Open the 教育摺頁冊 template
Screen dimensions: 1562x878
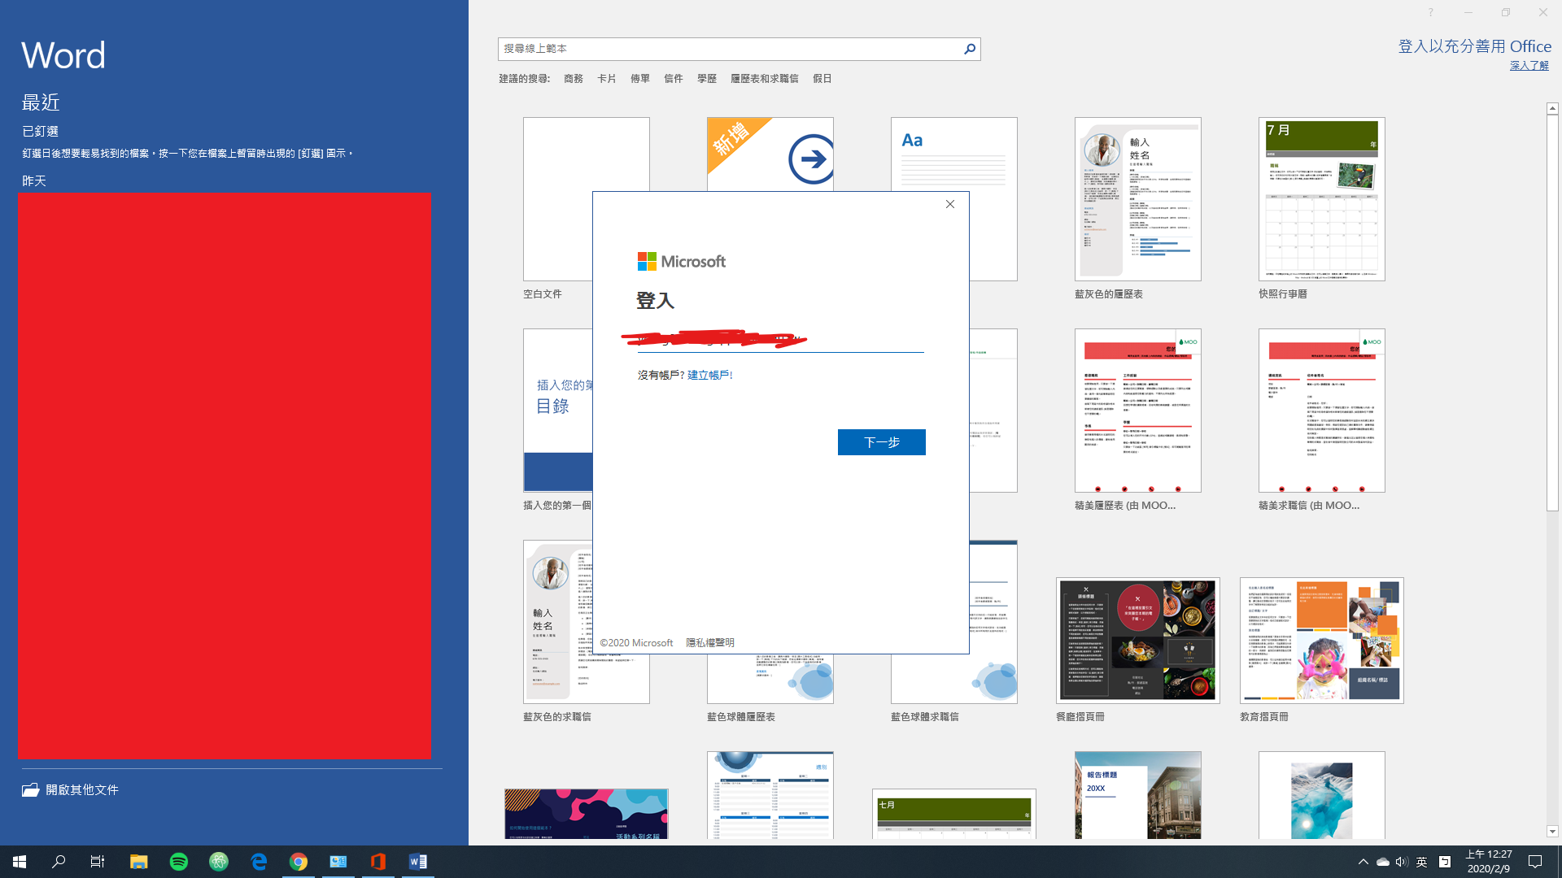tap(1322, 641)
